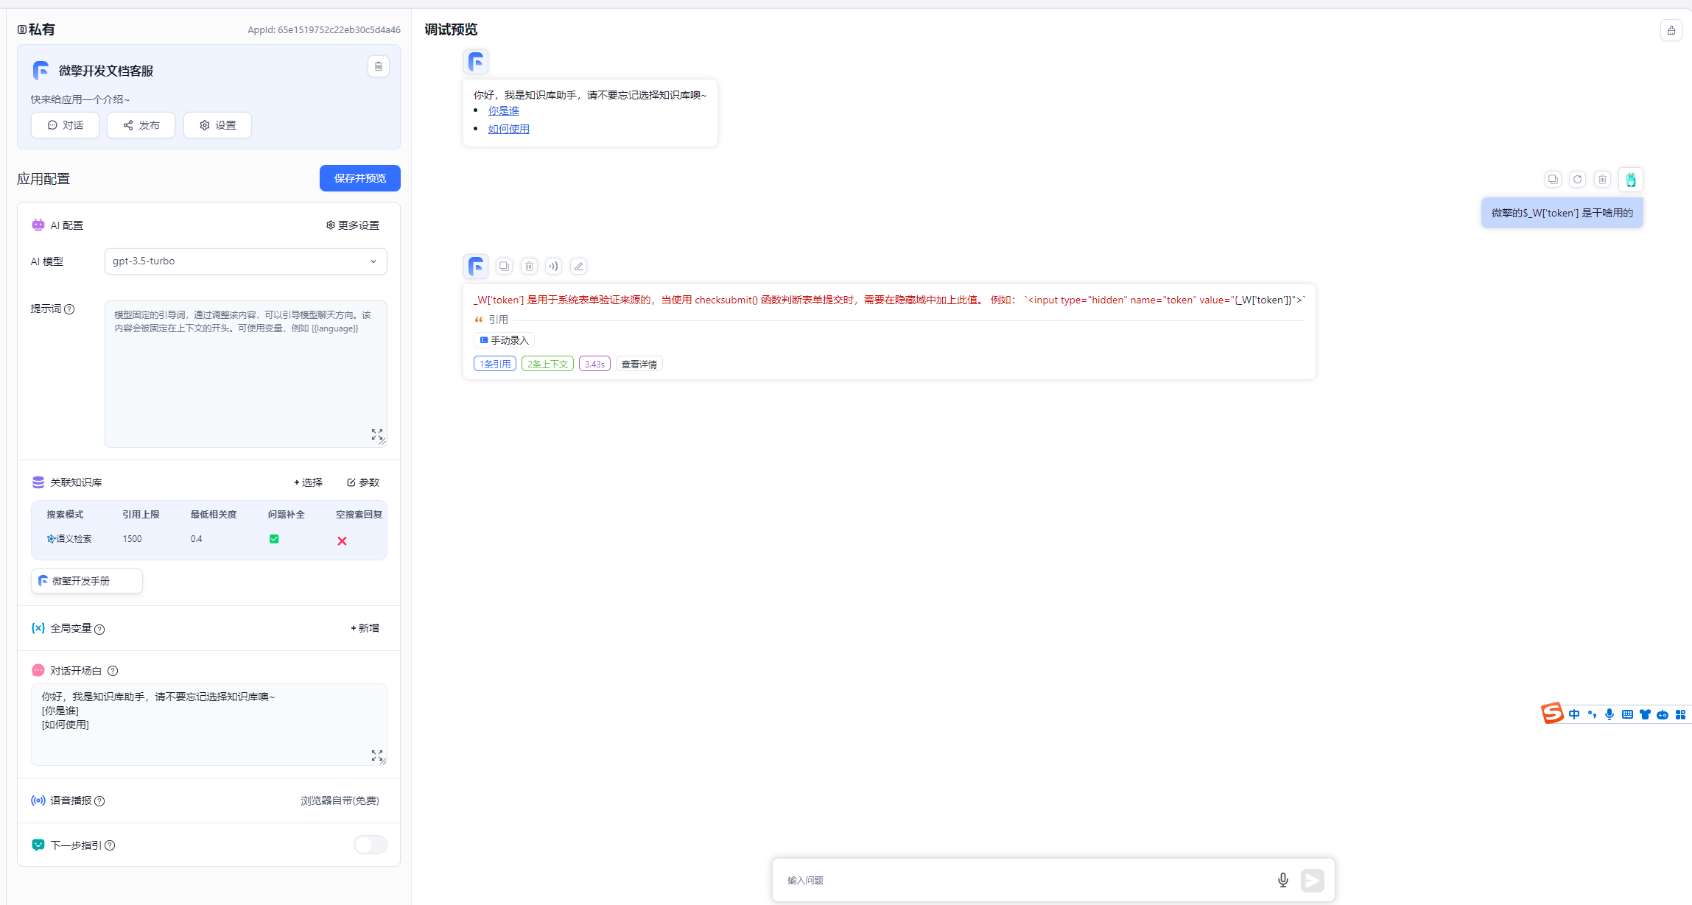Click the 发布 publish button
This screenshot has height=905, width=1692.
tap(141, 125)
